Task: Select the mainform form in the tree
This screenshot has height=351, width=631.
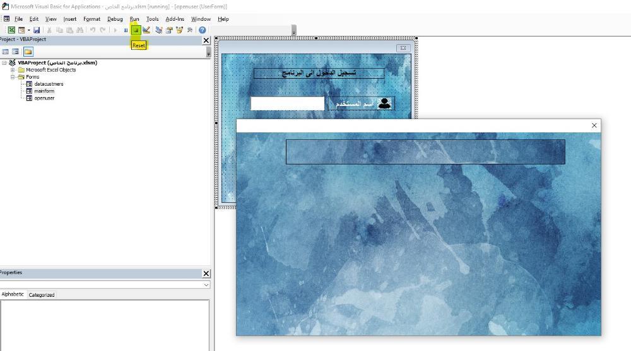Action: [44, 91]
